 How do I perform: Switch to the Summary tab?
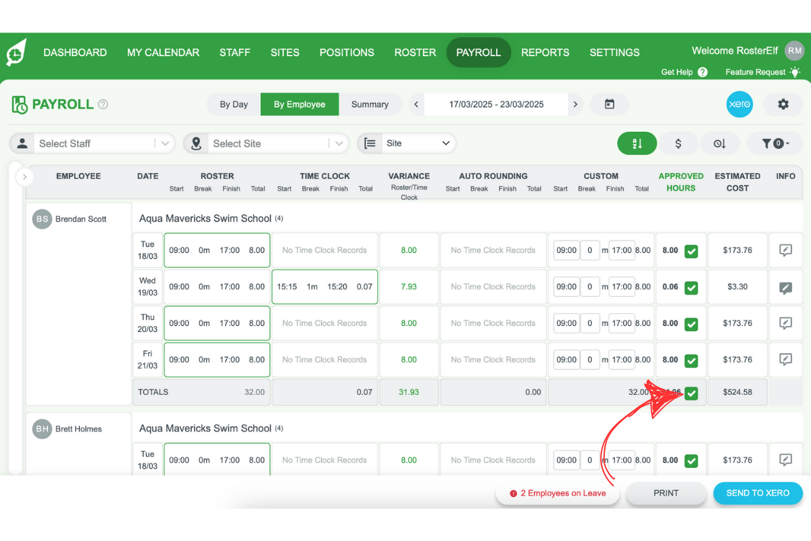[370, 104]
